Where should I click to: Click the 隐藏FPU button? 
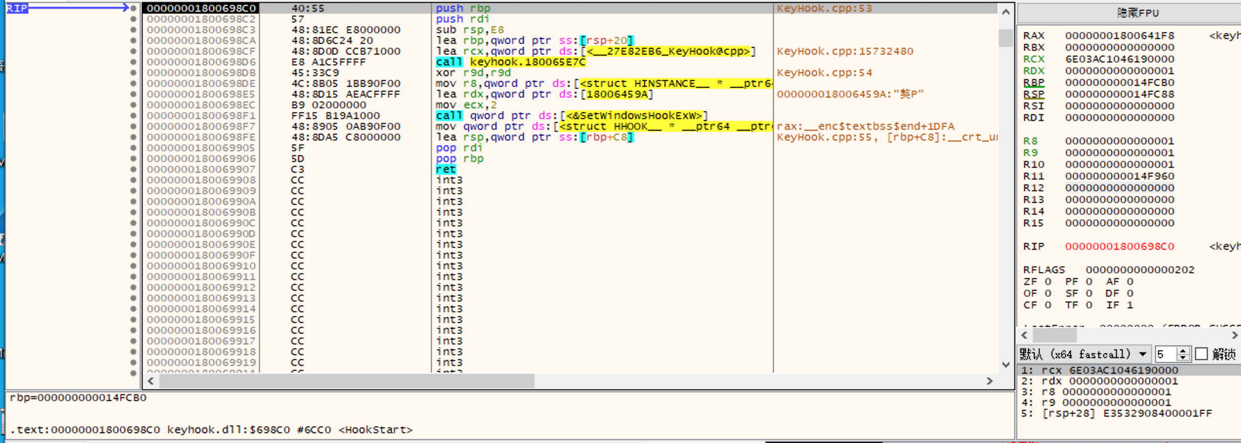click(1138, 13)
